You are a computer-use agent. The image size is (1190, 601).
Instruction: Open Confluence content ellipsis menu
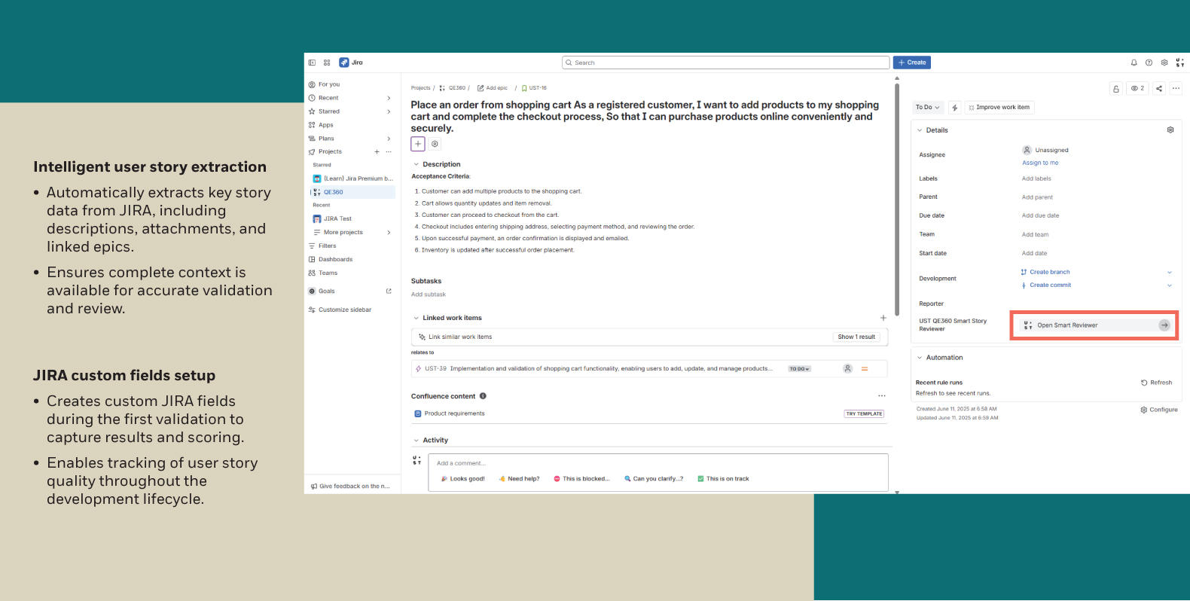882,396
